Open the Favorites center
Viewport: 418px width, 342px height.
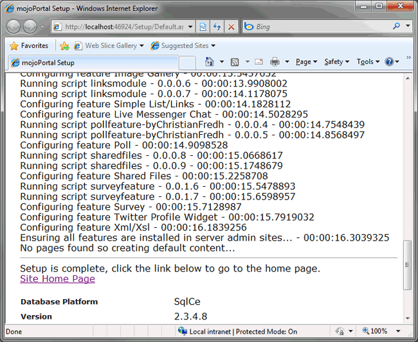(x=28, y=46)
